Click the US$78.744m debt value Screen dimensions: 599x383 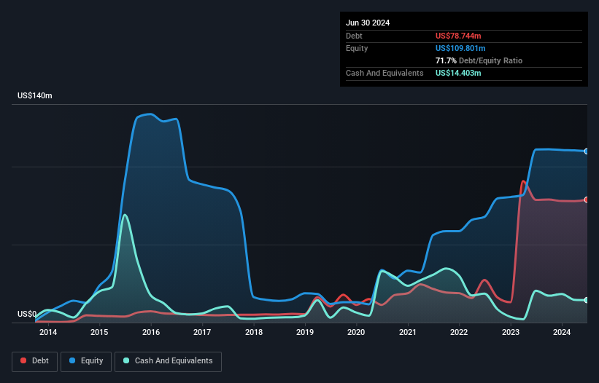pyautogui.click(x=458, y=36)
